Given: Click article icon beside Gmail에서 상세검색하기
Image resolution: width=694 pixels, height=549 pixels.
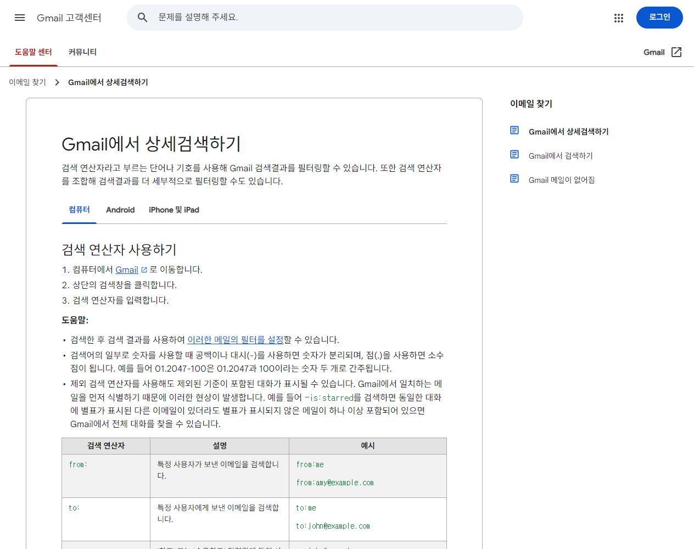Looking at the screenshot, I should click(514, 130).
